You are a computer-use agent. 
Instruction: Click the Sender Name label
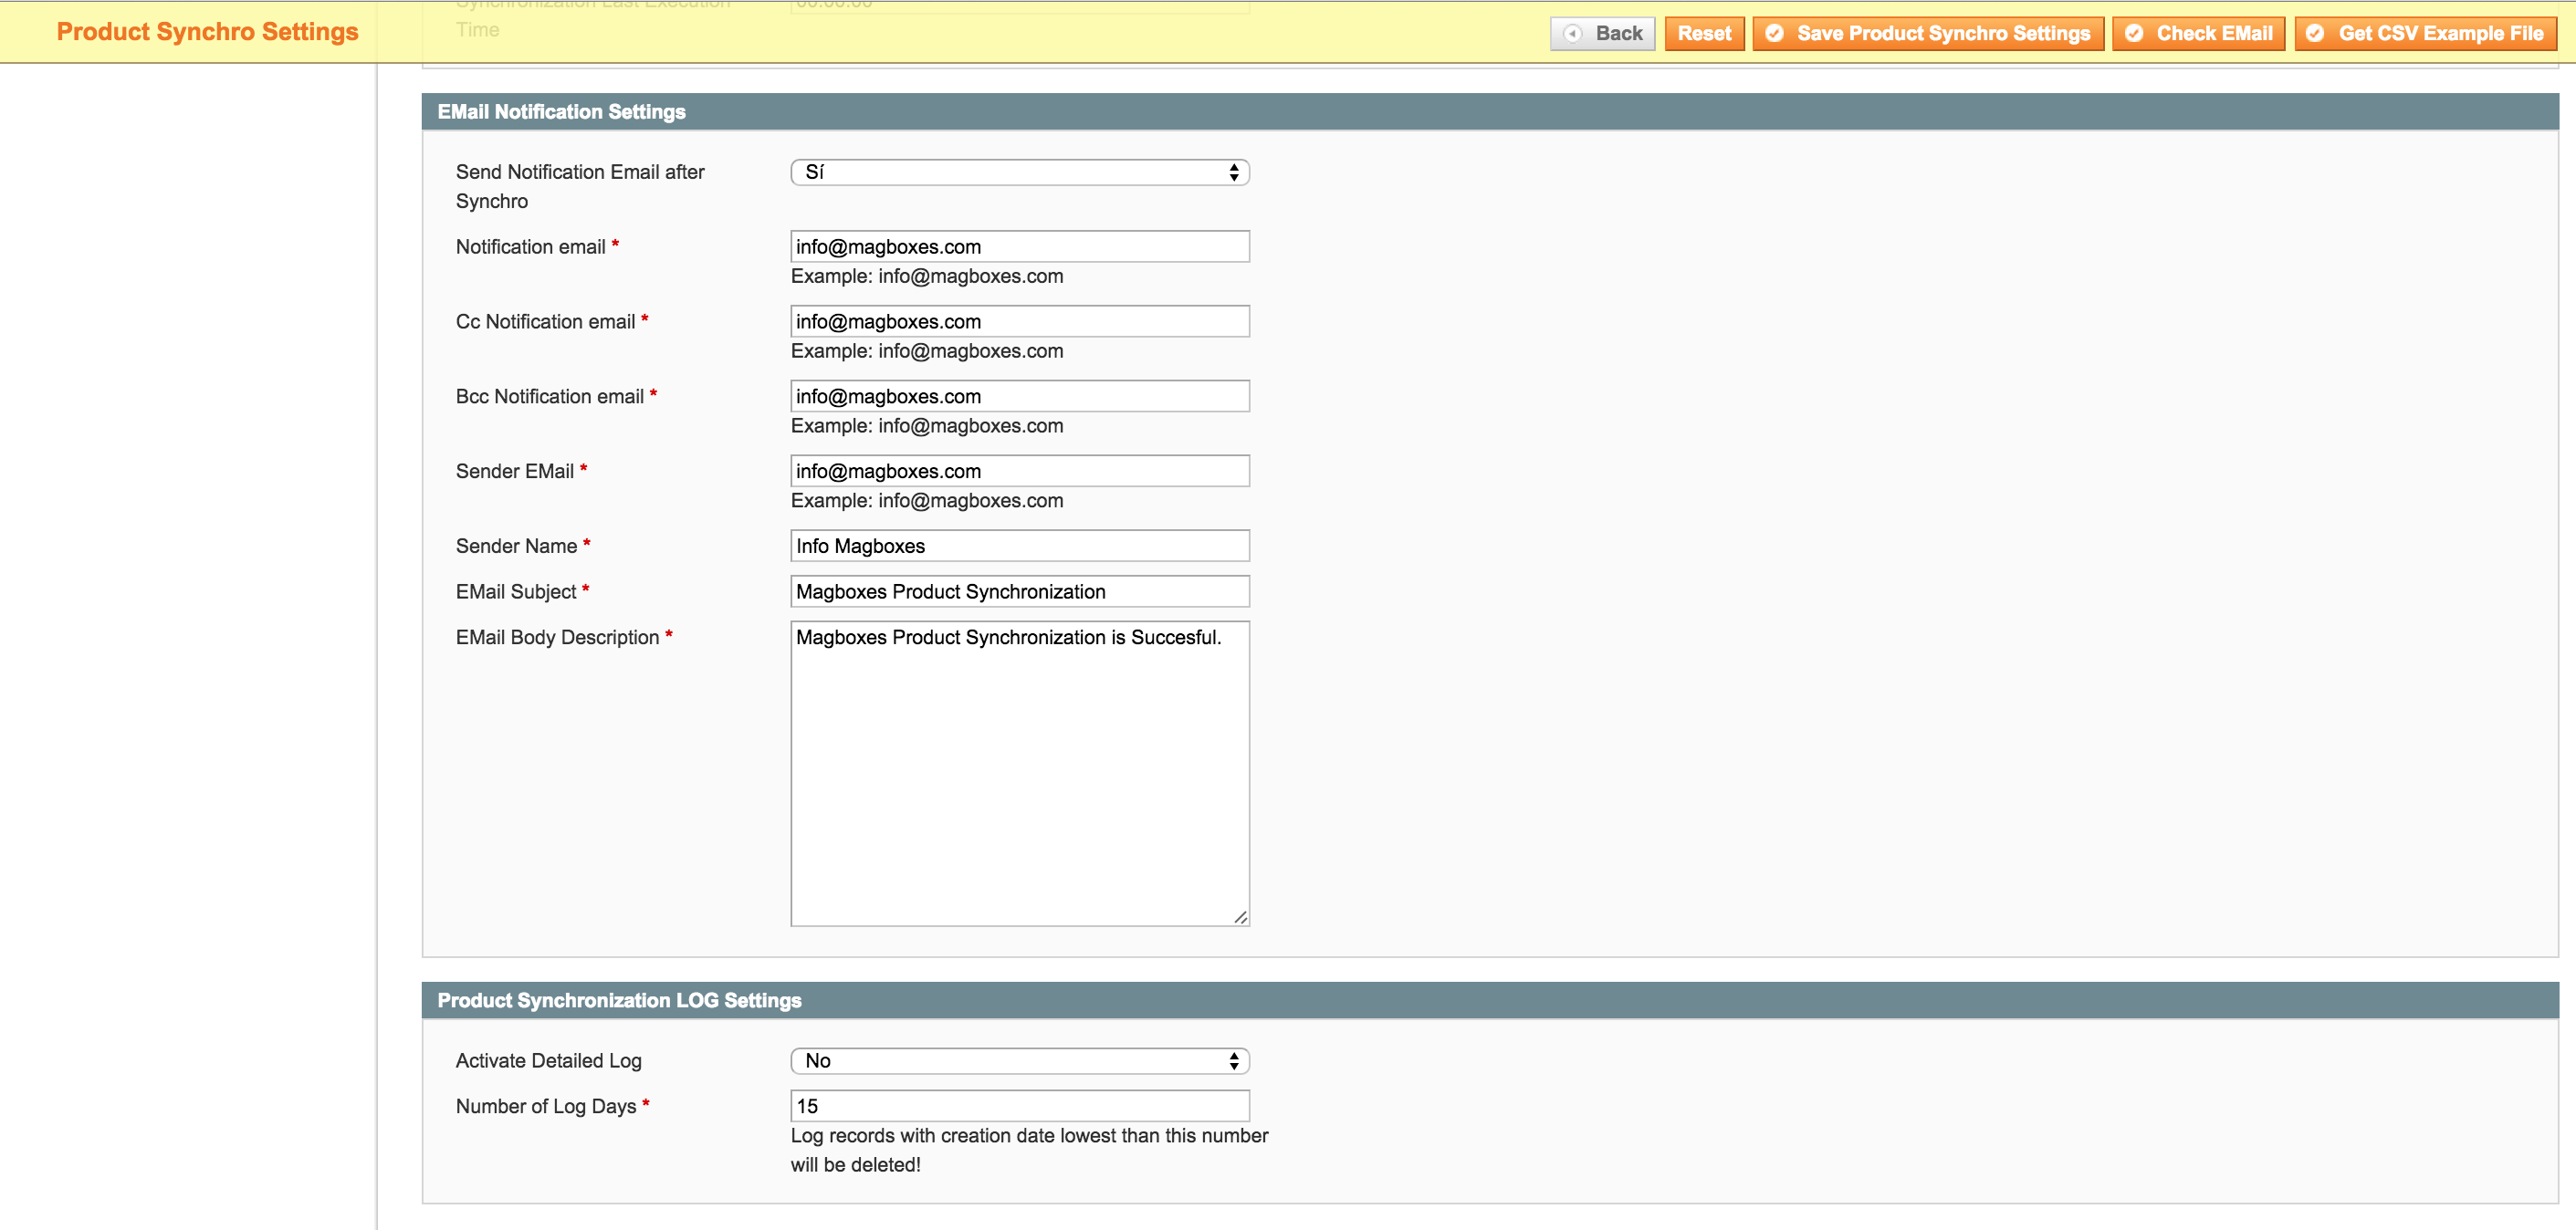(516, 546)
